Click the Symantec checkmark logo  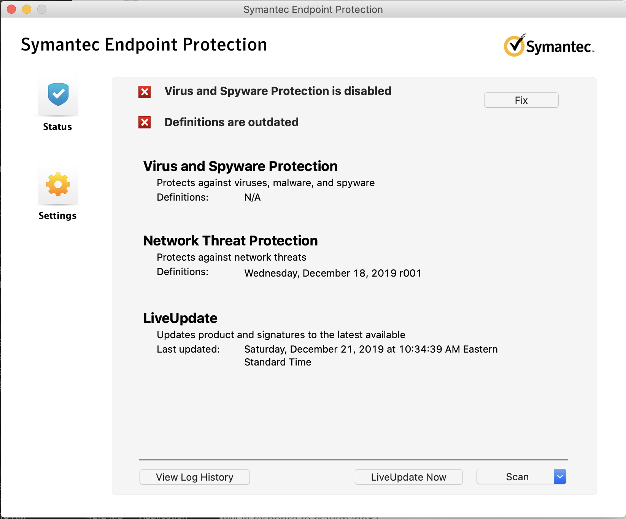click(x=515, y=46)
